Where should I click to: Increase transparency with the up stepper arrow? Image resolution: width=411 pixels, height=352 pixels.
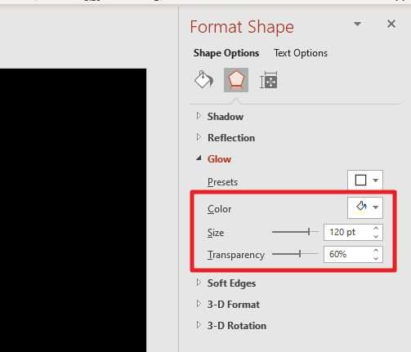(x=376, y=250)
